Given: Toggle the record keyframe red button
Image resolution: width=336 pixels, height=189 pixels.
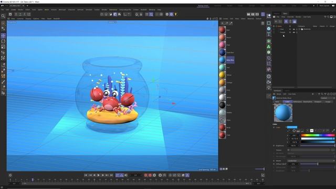Looking at the screenshot, I should click(x=146, y=175).
